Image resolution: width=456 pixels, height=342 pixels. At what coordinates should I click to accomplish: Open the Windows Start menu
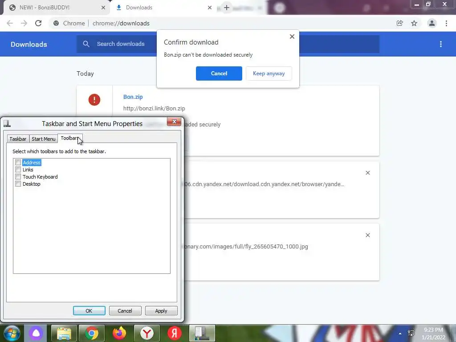coord(12,333)
